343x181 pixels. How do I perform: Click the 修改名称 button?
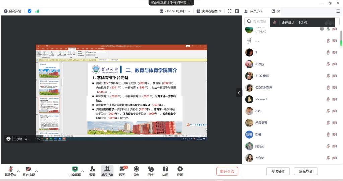pos(278,171)
